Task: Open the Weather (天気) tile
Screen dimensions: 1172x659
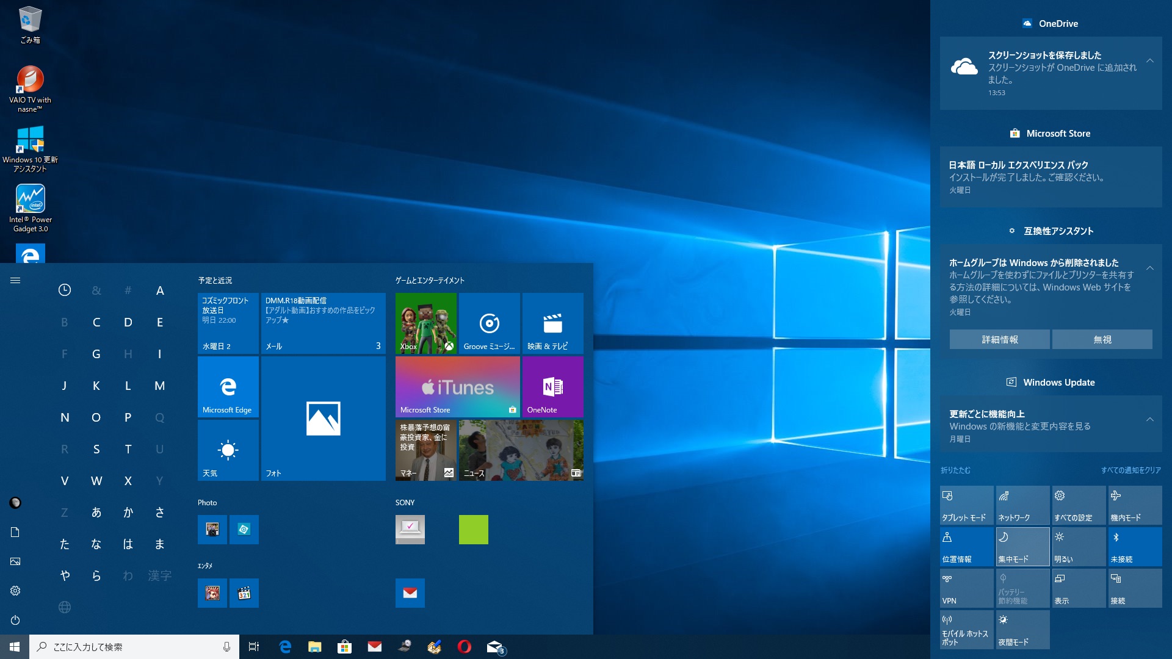Action: tap(228, 450)
